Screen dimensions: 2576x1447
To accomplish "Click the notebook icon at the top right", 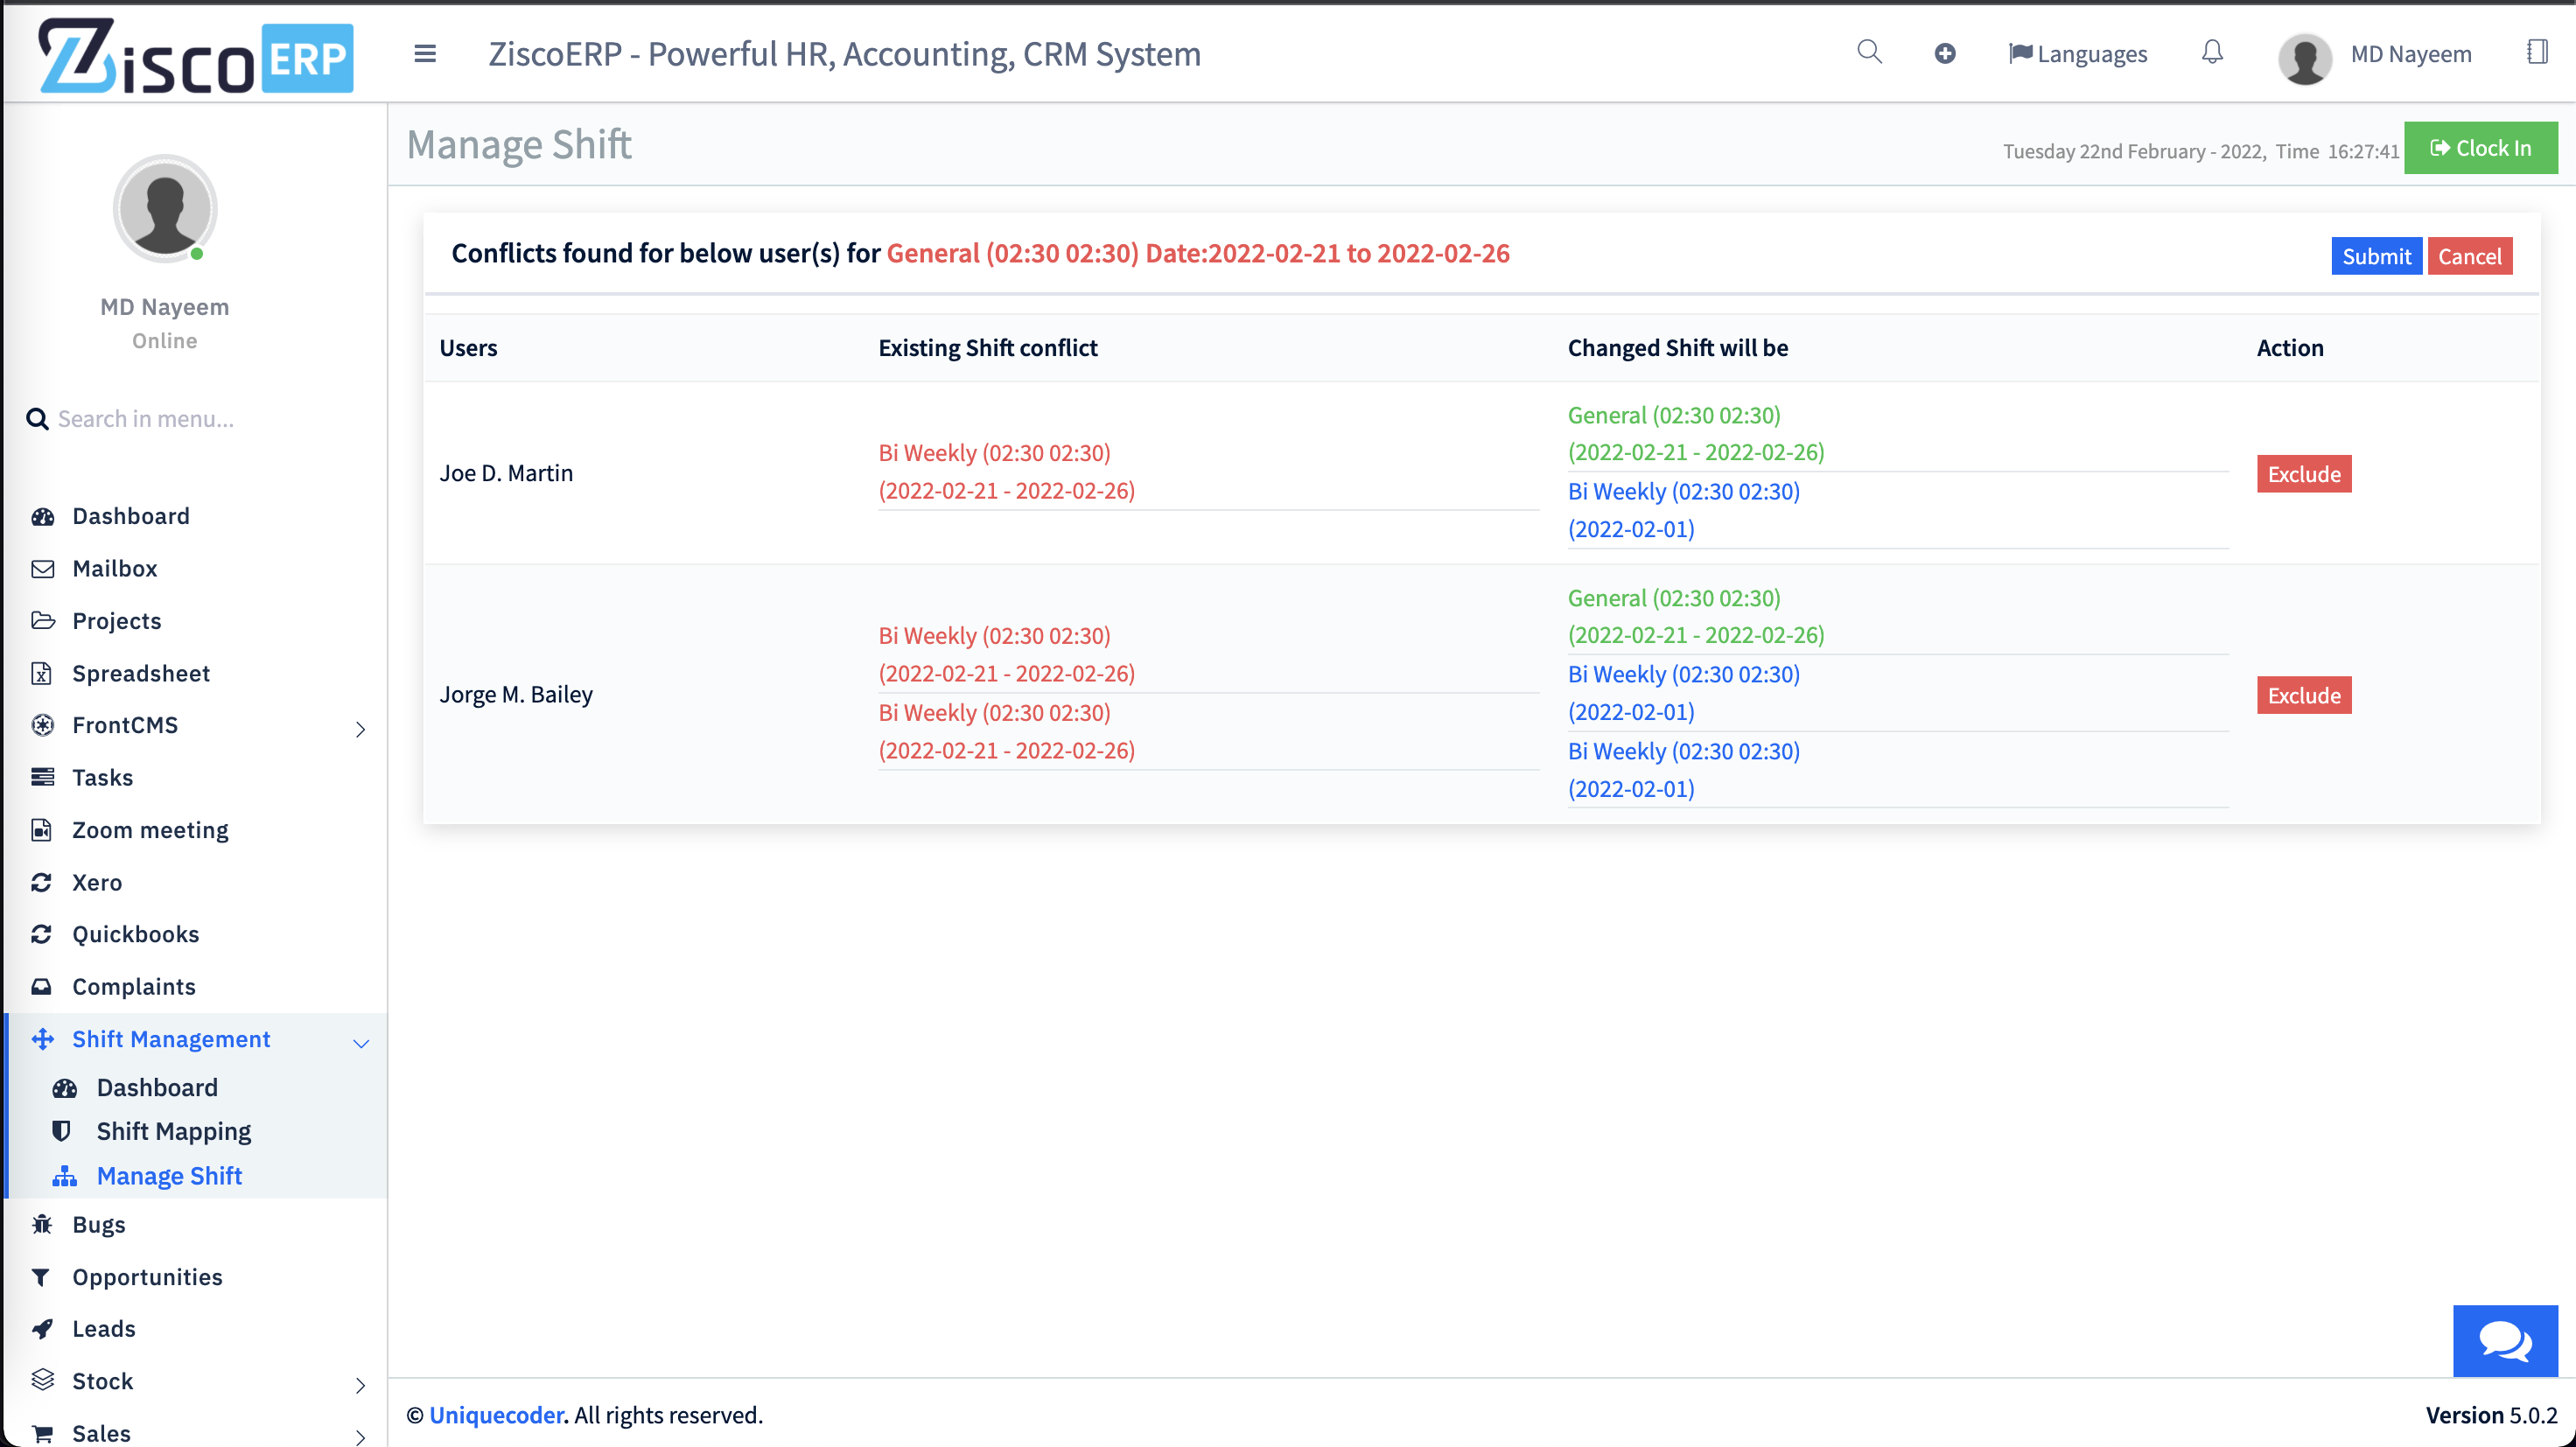I will [x=2536, y=52].
